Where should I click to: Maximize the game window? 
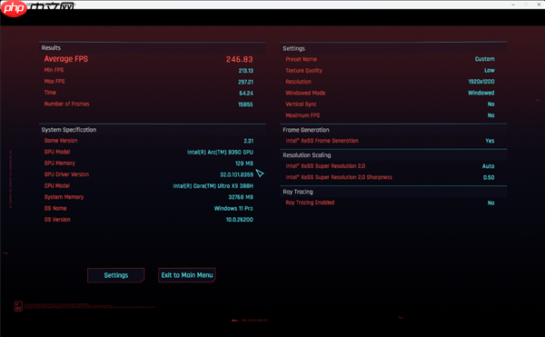[x=526, y=5]
